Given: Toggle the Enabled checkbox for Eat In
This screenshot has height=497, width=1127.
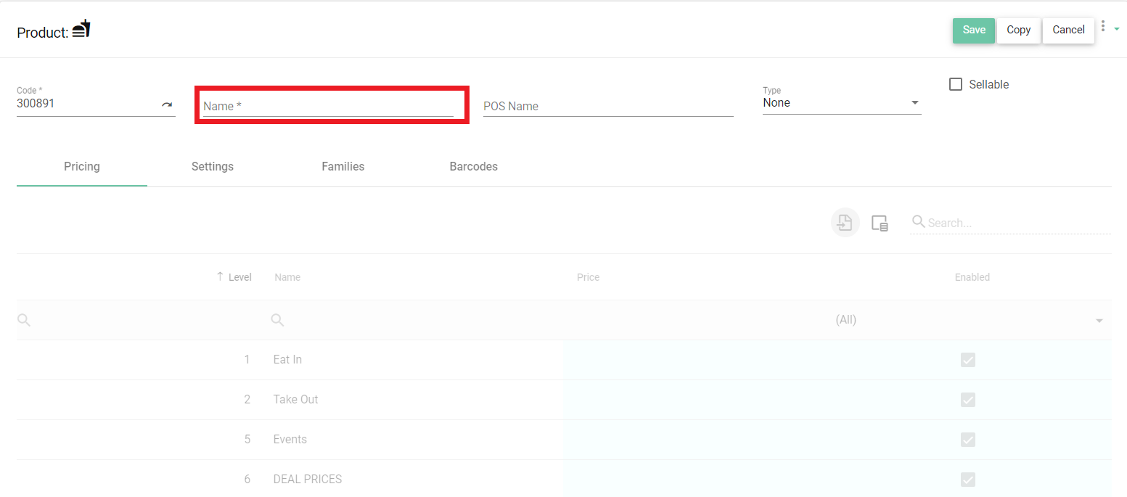Looking at the screenshot, I should click(x=968, y=359).
